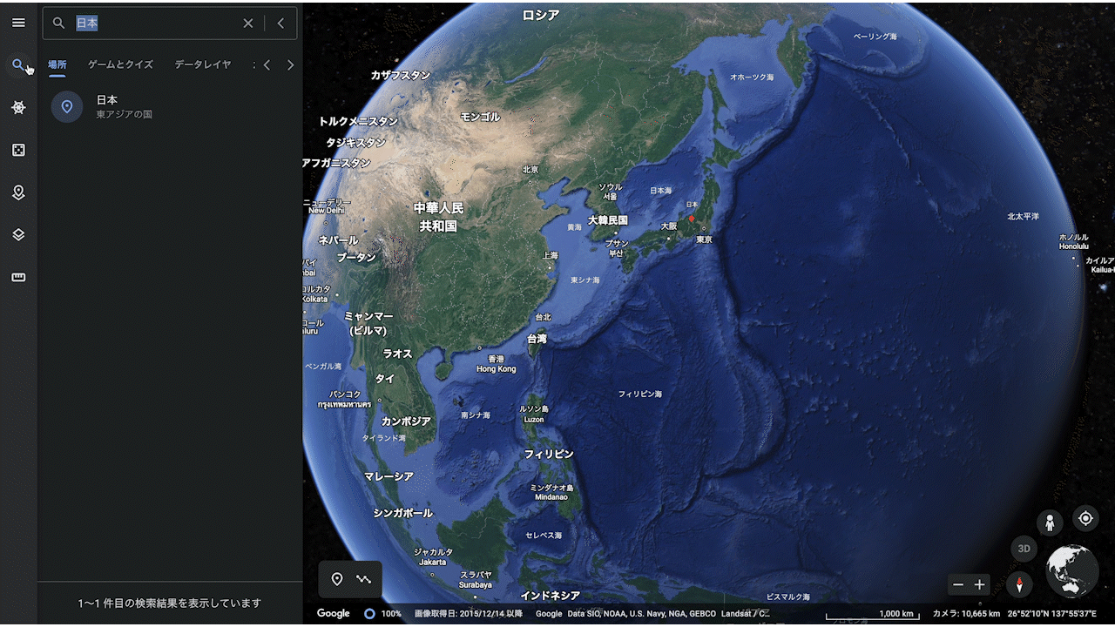Click the 北太平洋 ocean label

pos(1024,216)
